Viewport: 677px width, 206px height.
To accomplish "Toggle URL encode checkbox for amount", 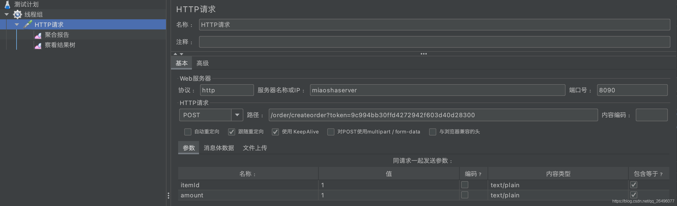I will pos(464,195).
